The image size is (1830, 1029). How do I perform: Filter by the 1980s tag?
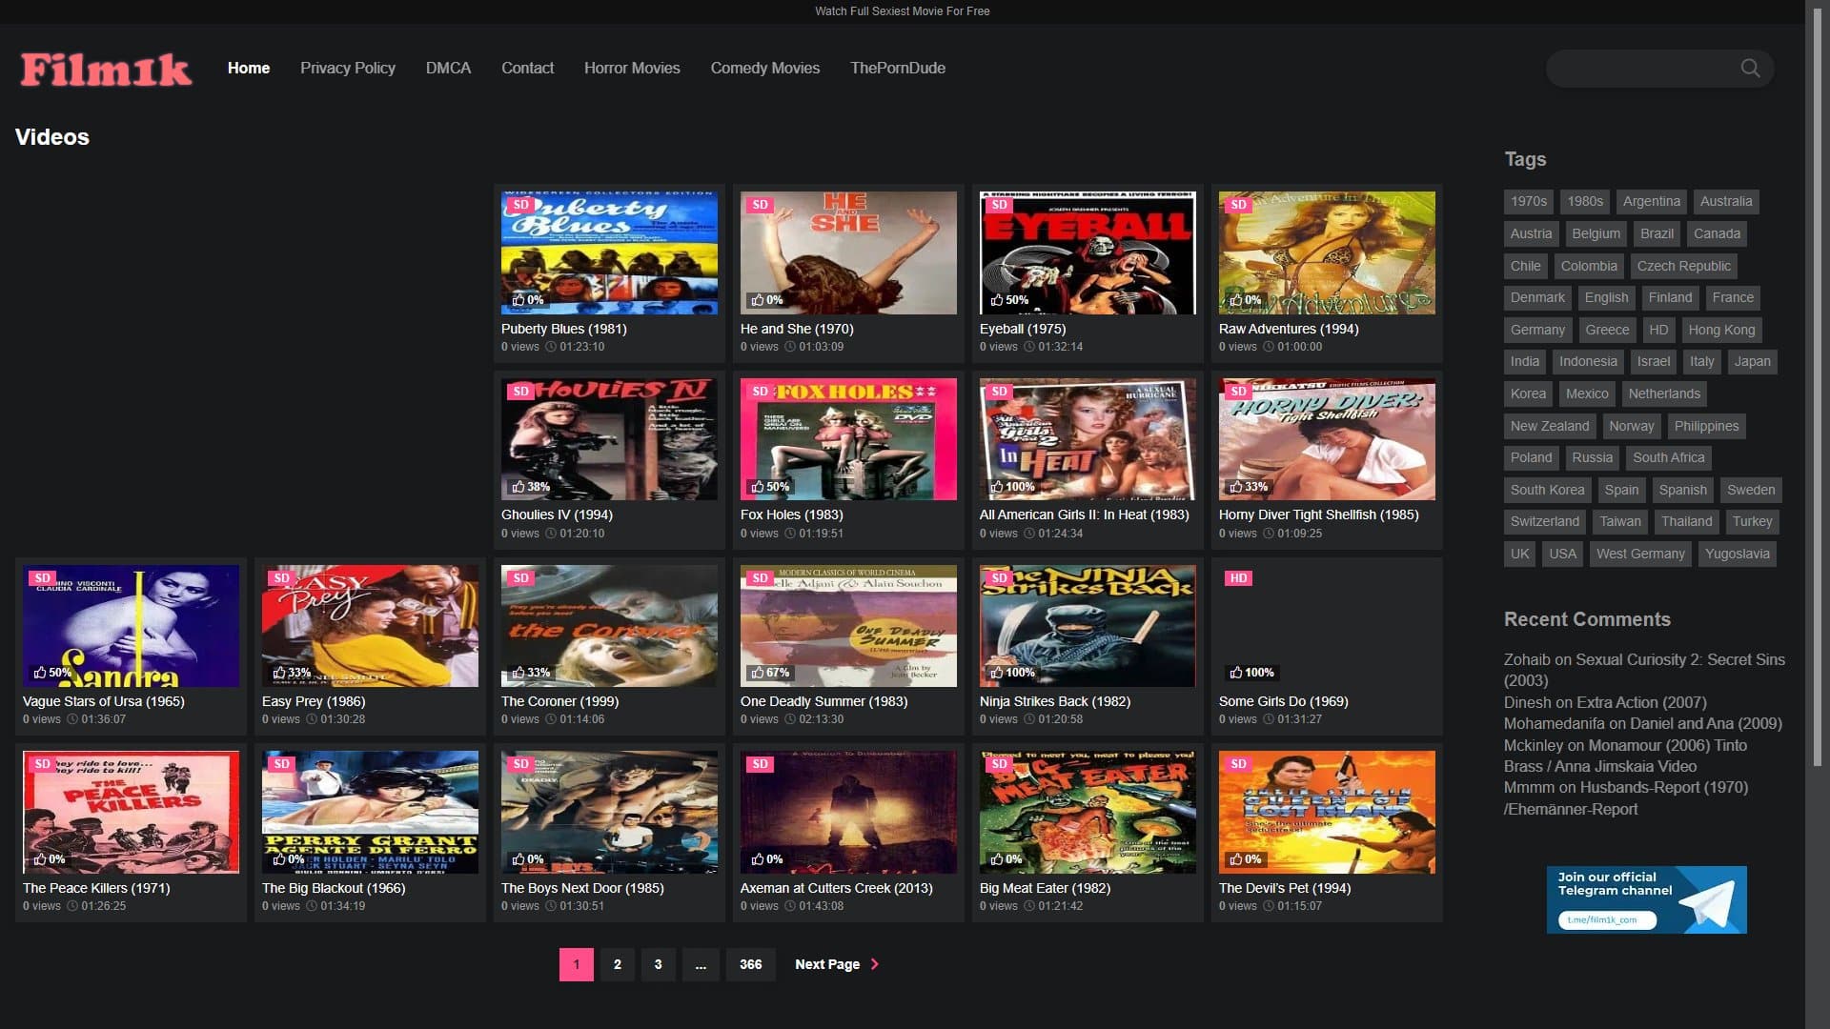click(1585, 202)
